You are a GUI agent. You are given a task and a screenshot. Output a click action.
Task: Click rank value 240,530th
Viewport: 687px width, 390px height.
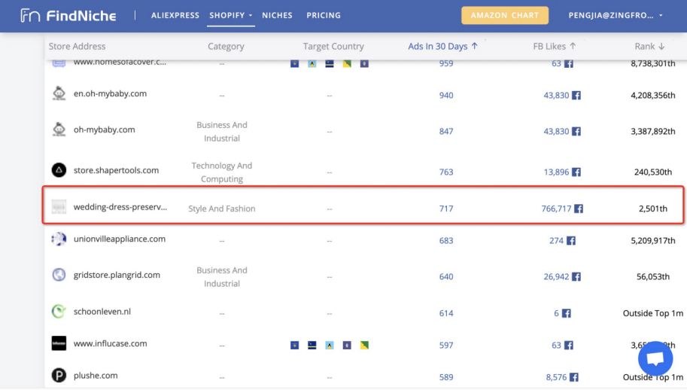653,172
